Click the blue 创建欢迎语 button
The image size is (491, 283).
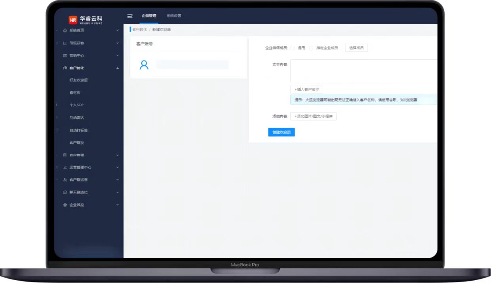click(x=281, y=132)
